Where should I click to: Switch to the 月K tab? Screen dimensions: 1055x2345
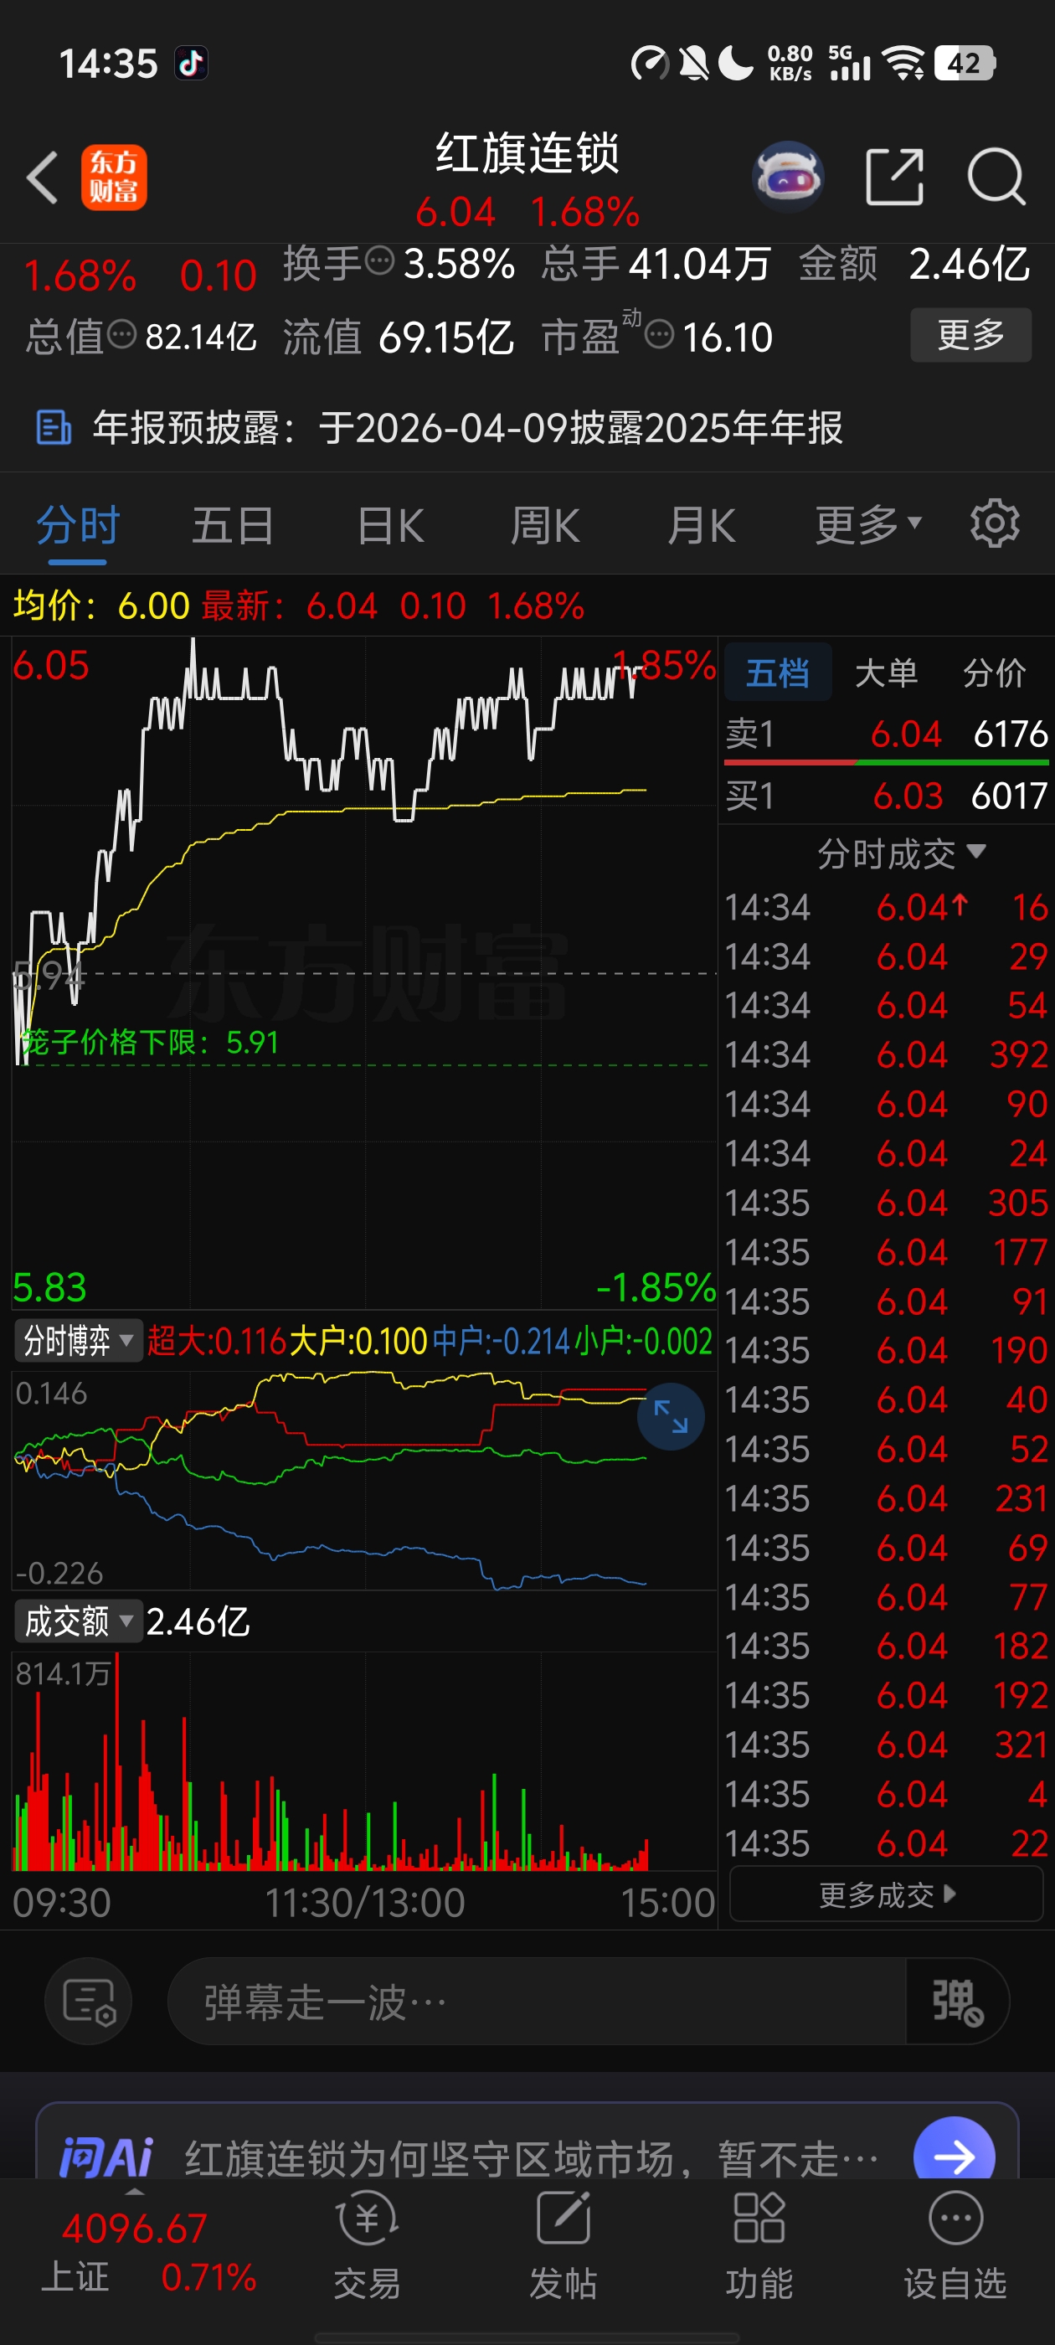[701, 525]
